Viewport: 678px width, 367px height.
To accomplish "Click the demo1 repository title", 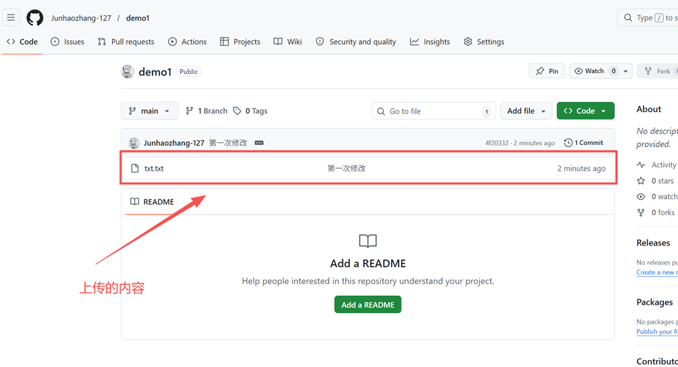I will [154, 72].
